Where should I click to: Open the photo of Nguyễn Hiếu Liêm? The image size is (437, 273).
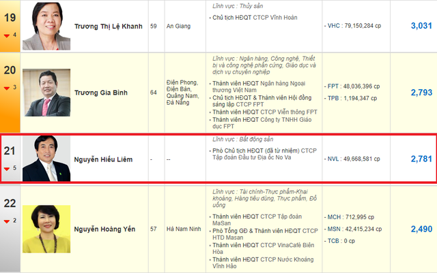point(46,159)
